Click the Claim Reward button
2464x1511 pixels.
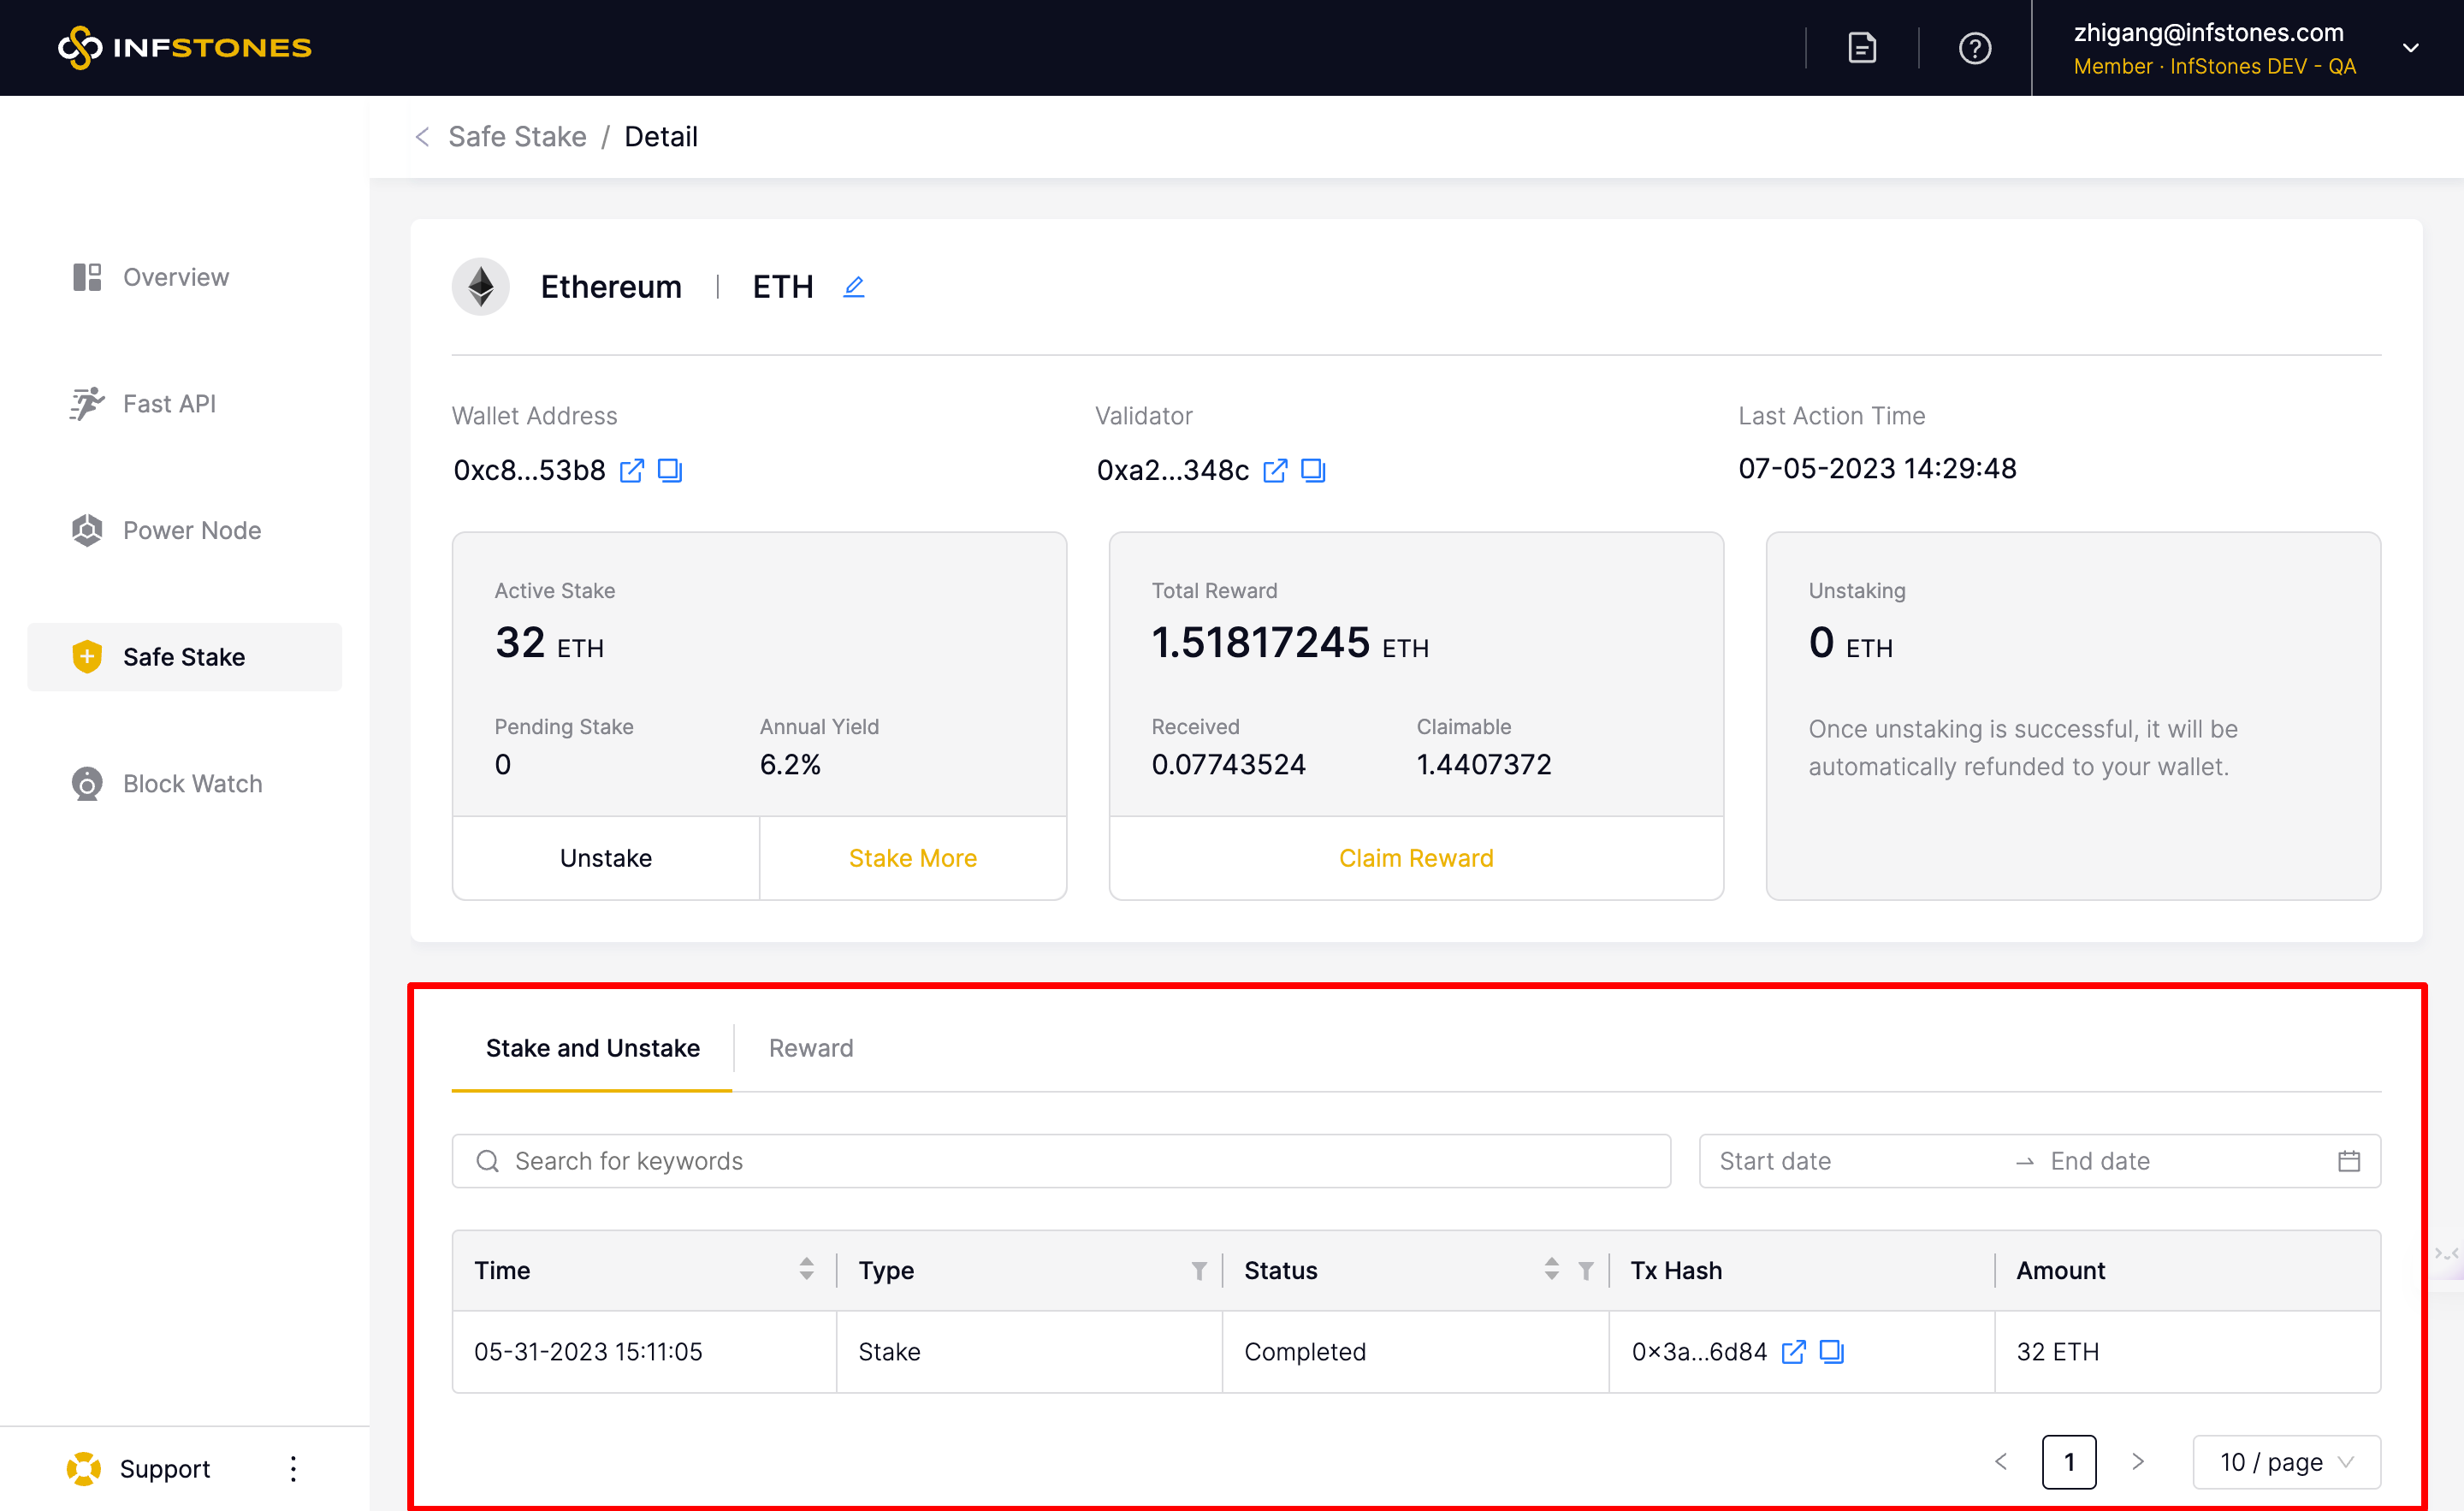tap(1415, 858)
